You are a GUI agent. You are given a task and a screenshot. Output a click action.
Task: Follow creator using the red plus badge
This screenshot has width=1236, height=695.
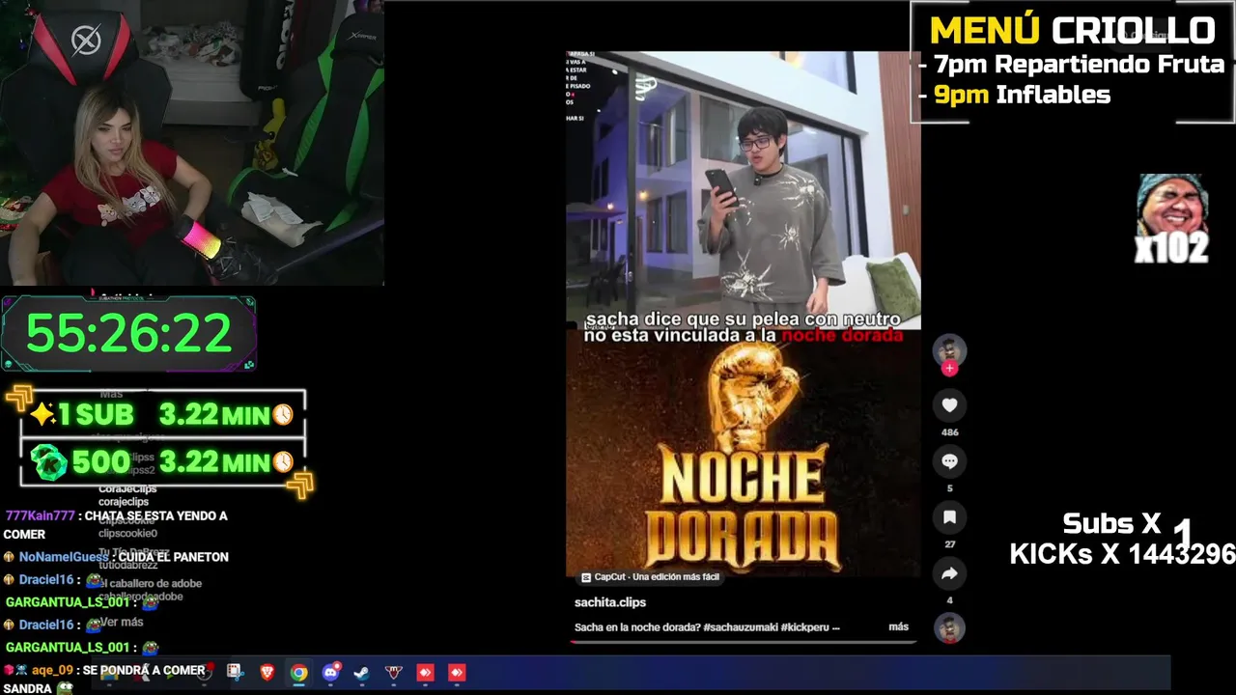[x=949, y=368]
